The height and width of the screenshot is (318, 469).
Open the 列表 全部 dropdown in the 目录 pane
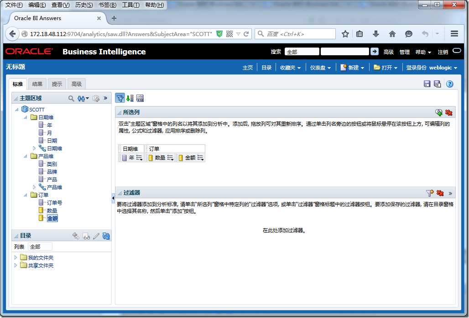point(40,247)
